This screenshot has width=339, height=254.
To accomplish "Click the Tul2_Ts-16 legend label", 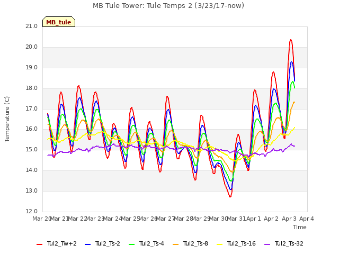I will pyautogui.click(x=242, y=244).
